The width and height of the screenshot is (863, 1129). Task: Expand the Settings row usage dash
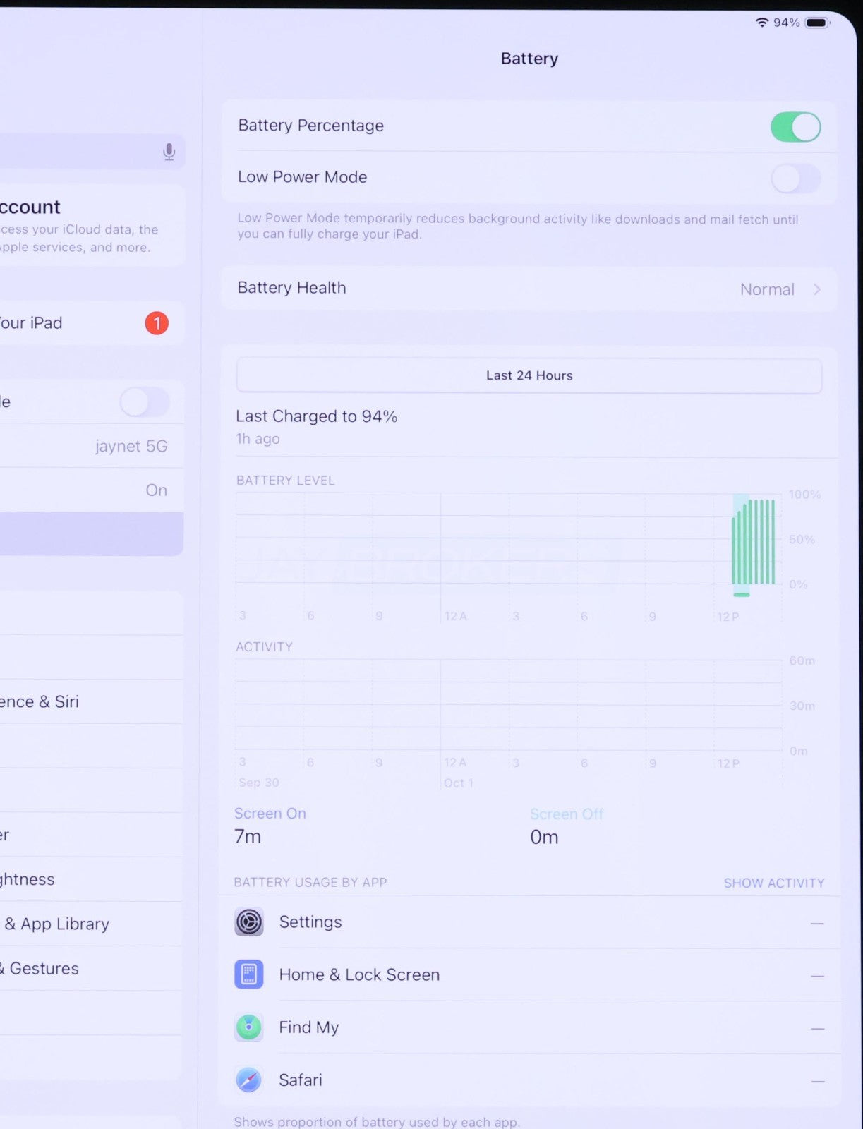click(817, 923)
